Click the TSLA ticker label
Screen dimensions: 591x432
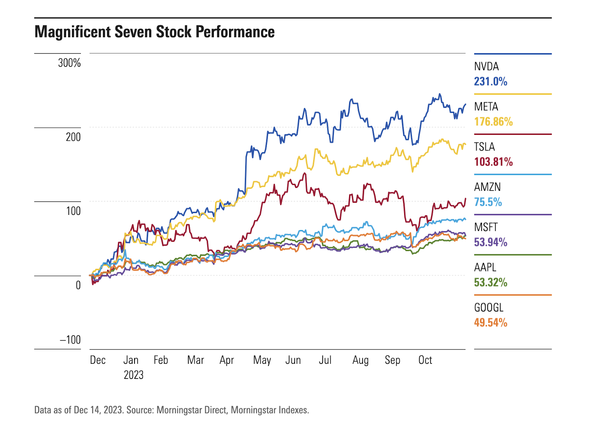click(484, 147)
